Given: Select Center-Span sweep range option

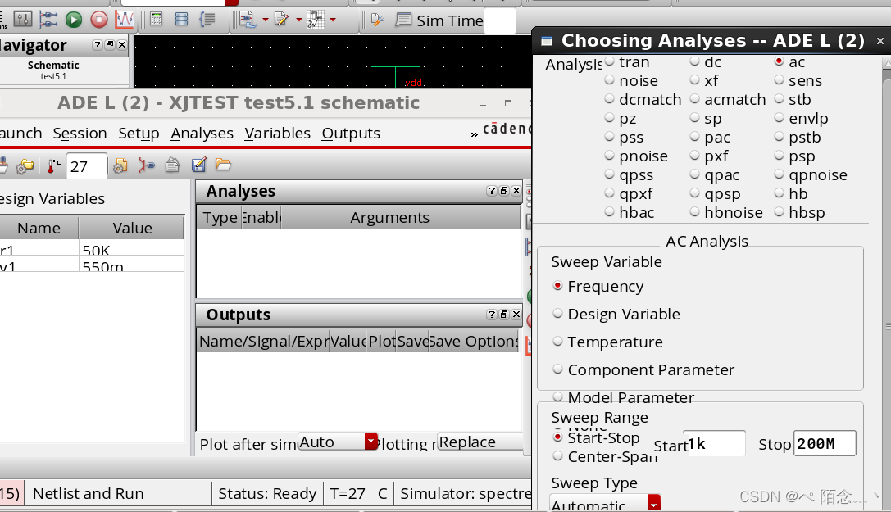Looking at the screenshot, I should pyautogui.click(x=557, y=455).
